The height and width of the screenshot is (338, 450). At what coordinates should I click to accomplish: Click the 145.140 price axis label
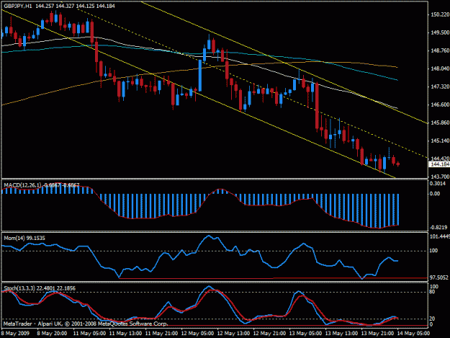coord(440,141)
